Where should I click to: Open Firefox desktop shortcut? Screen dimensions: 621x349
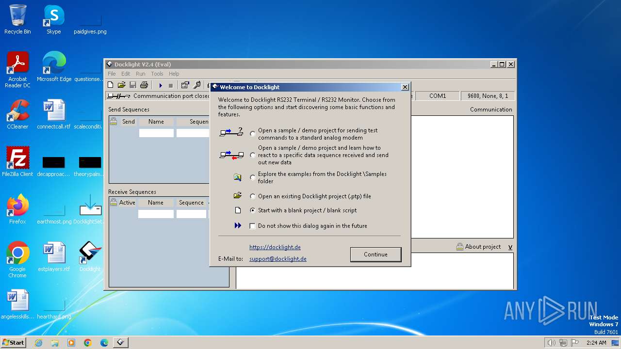tap(17, 209)
